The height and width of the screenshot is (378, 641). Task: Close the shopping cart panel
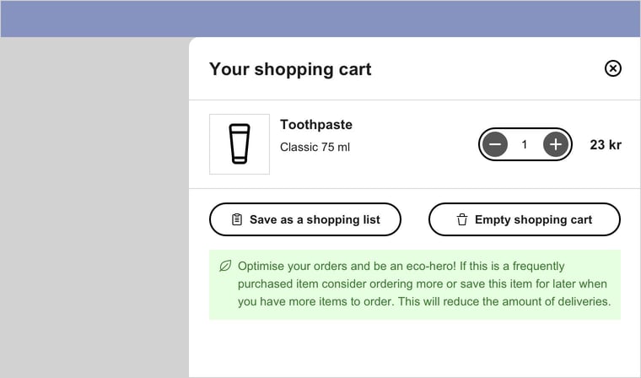pos(613,68)
